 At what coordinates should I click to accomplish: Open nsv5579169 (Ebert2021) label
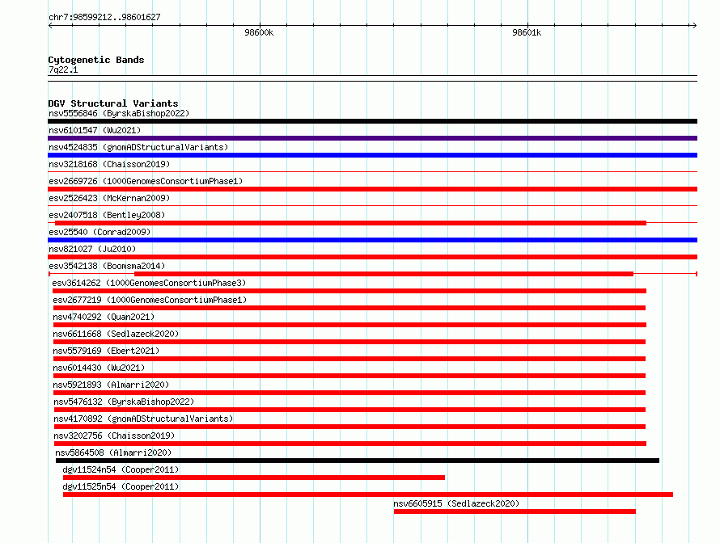(106, 351)
